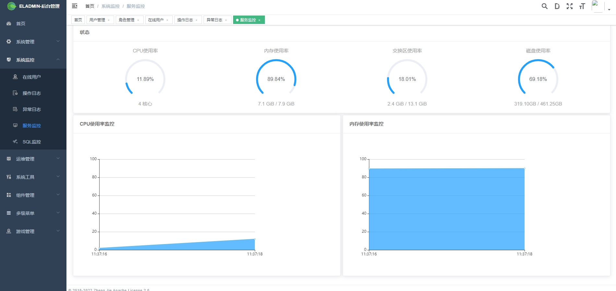Image resolution: width=616 pixels, height=291 pixels.
Task: Click the 系统监控 monitor icon
Action: (9, 60)
